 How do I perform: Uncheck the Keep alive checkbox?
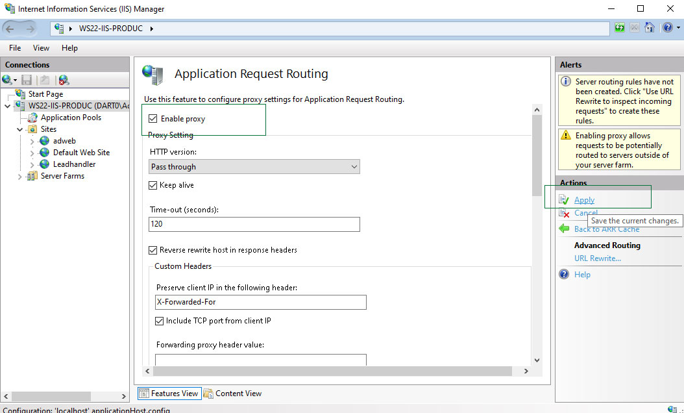click(x=153, y=186)
